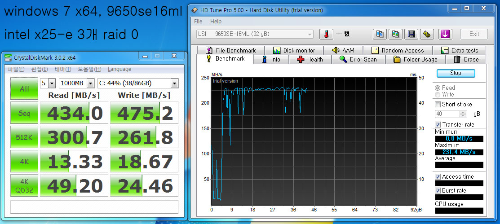Click the 512K test button
500x224 pixels.
tap(24, 137)
